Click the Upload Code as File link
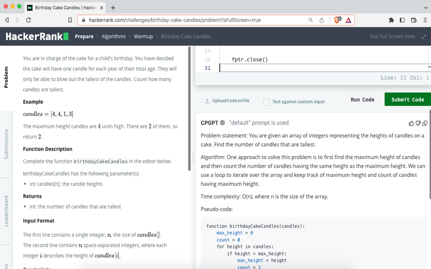 click(x=227, y=101)
